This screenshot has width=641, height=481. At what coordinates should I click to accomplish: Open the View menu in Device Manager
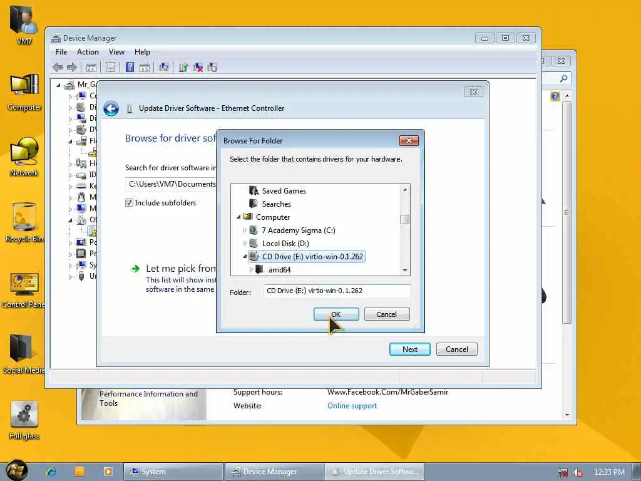(116, 52)
